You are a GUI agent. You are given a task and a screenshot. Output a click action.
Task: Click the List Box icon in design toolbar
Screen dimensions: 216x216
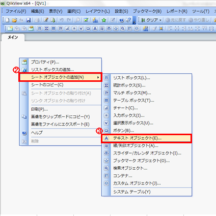pyautogui.click(x=40, y=28)
